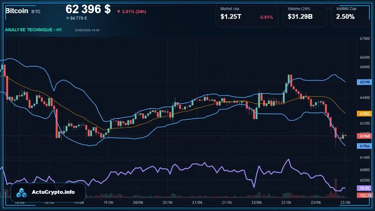The width and height of the screenshot is (375, 211).
Task: Click the ActuCrypto cube logo icon
Action: click(22, 193)
